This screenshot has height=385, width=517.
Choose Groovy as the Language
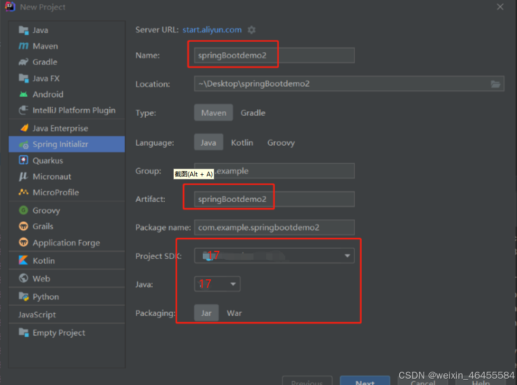(280, 143)
